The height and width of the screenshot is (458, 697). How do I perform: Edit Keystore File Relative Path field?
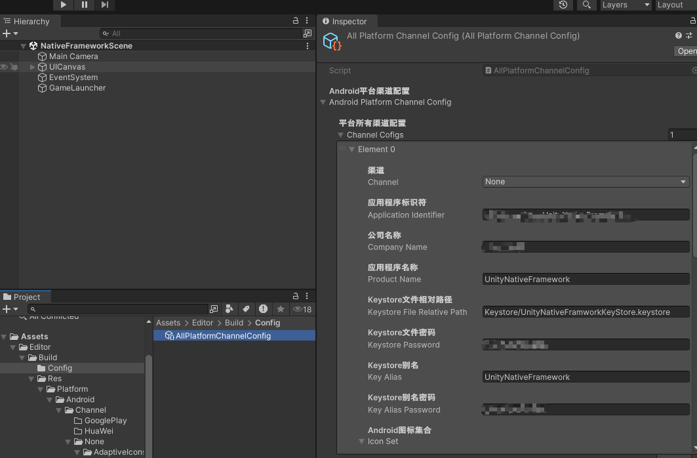pos(586,312)
